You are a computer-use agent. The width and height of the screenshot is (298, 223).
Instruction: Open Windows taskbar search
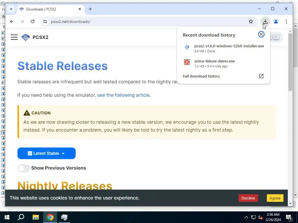[21, 217]
